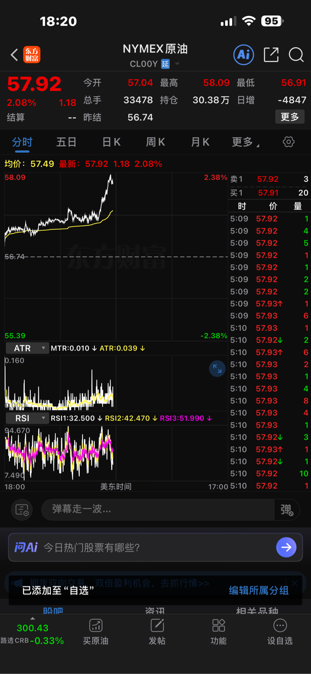This screenshot has height=674, width=311.
Task: Switch to the 日K tab
Action: coord(111,142)
